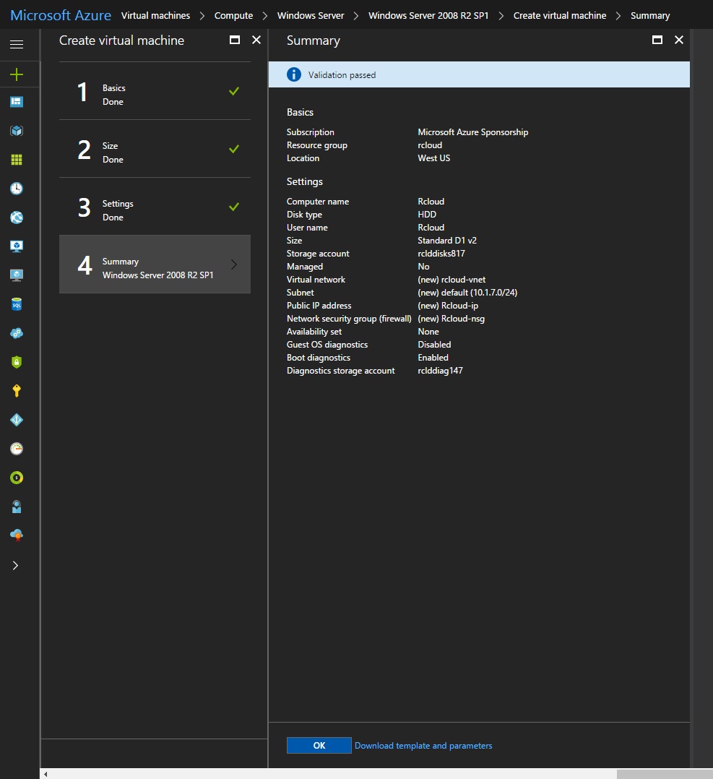The width and height of the screenshot is (713, 779).
Task: Expand more services chevron at the sidebar bottom
Action: [16, 566]
